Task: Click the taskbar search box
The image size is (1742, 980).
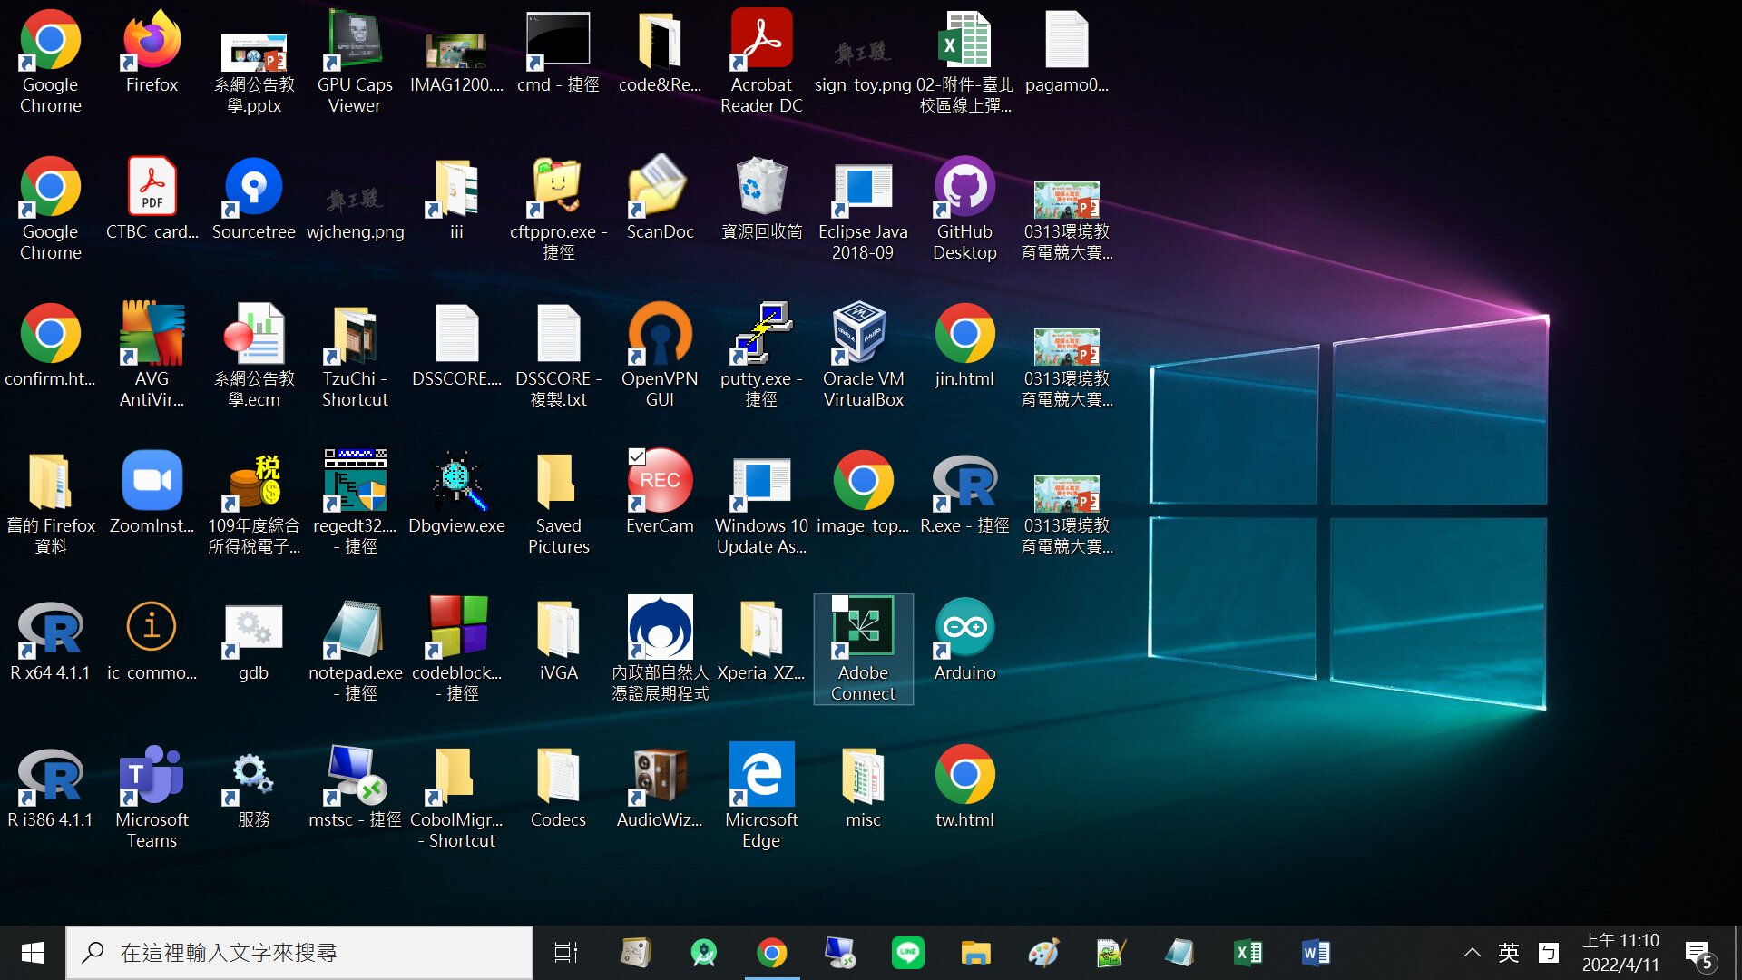Action: point(299,953)
